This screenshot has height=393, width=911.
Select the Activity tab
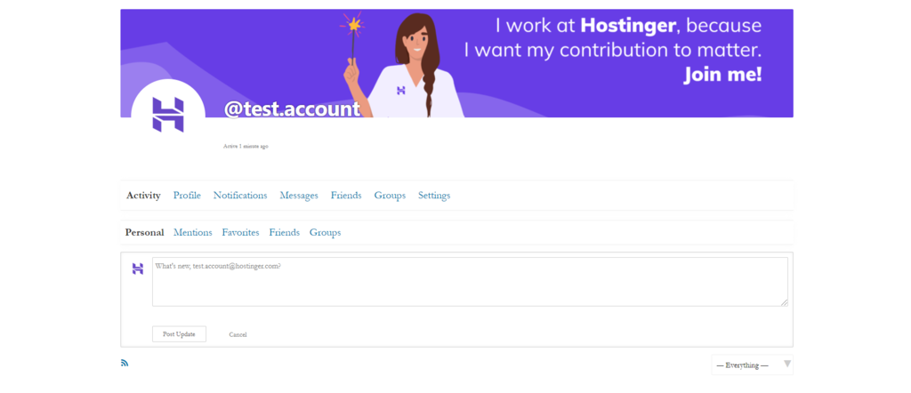[x=143, y=196]
